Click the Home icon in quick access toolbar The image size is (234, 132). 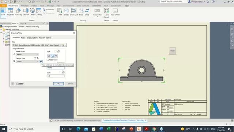(30, 1)
